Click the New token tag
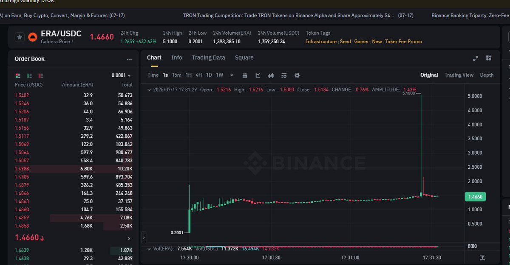This screenshot has height=265, width=510. pyautogui.click(x=377, y=42)
